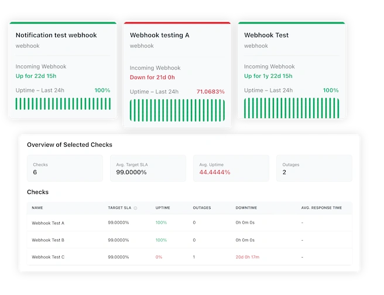Screen dimensions: 384x295
Task: Open the Webhook testing A card title
Action: pyautogui.click(x=159, y=35)
